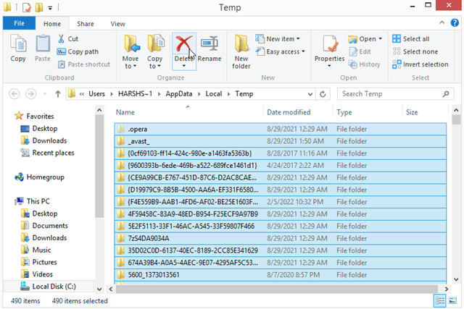Image resolution: width=464 pixels, height=309 pixels.
Task: Switch to the View ribbon tab
Action: pyautogui.click(x=117, y=23)
